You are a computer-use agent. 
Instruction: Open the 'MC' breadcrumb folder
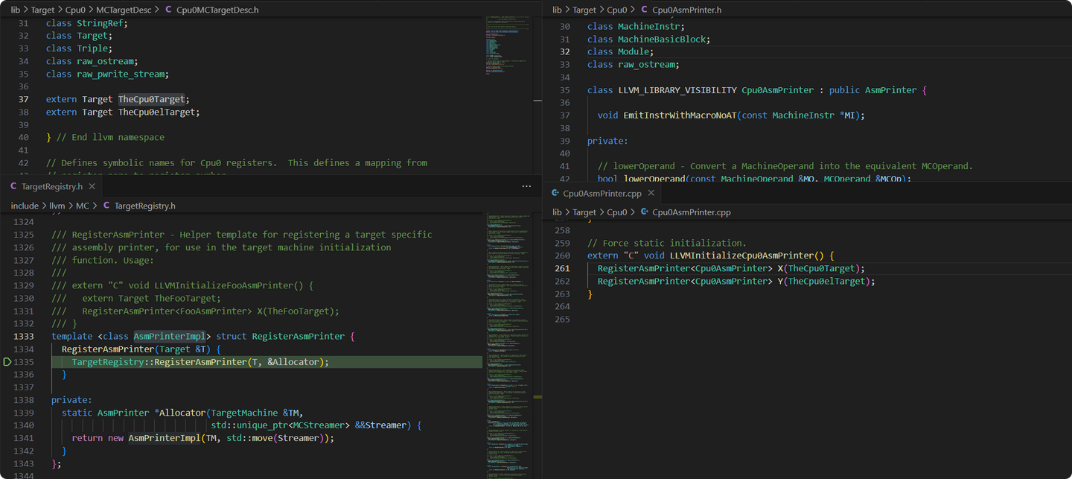(x=83, y=206)
